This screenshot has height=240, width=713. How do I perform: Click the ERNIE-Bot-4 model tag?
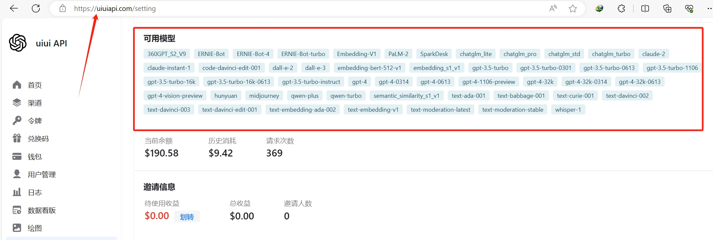pos(253,54)
